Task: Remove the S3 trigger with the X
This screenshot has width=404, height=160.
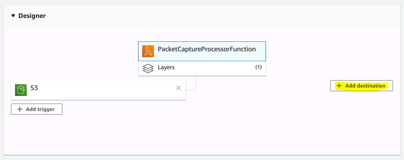Action: 178,88
